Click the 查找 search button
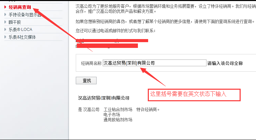This screenshot has width=256, height=140. pyautogui.click(x=86, y=81)
